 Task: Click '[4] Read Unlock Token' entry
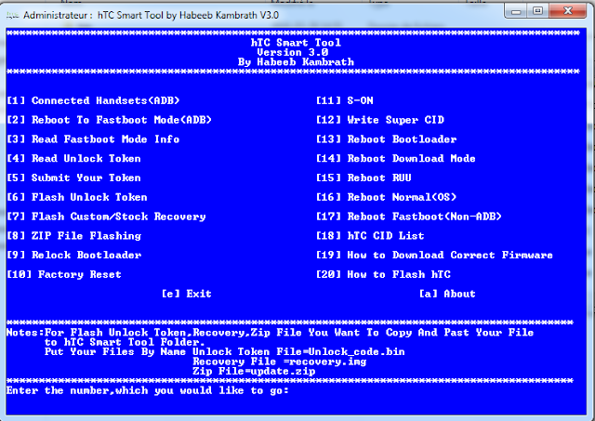pos(73,159)
